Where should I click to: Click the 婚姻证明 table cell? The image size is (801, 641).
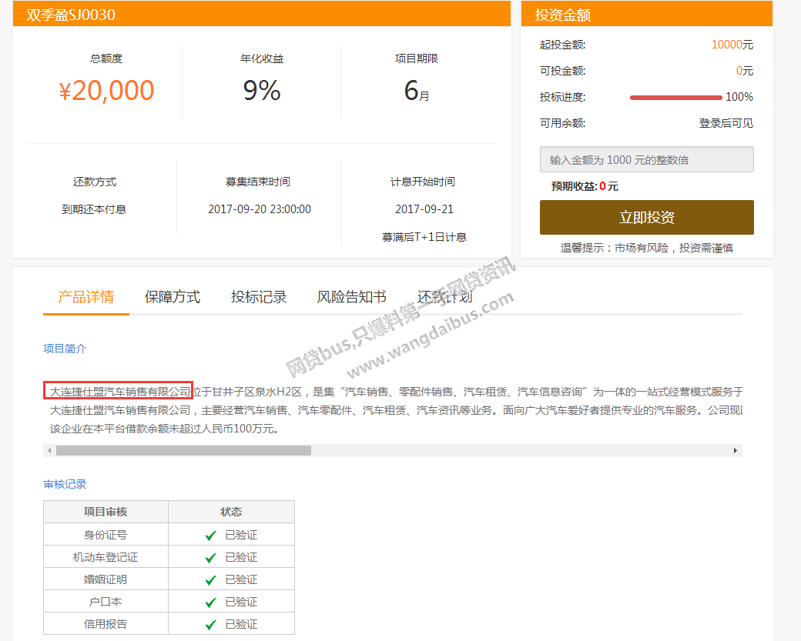click(106, 579)
